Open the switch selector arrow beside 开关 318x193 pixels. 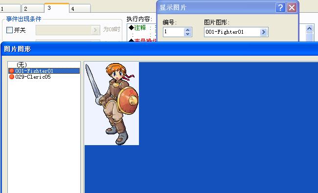pyautogui.click(x=95, y=30)
